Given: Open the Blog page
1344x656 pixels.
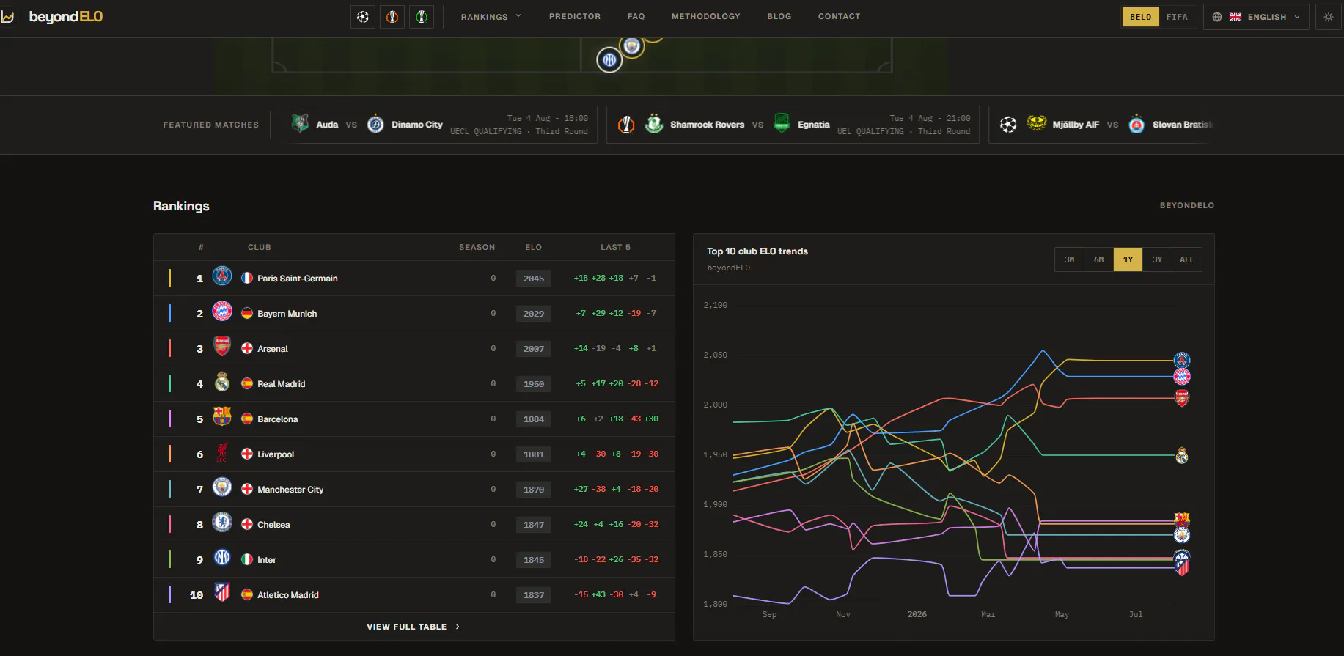Looking at the screenshot, I should point(779,16).
